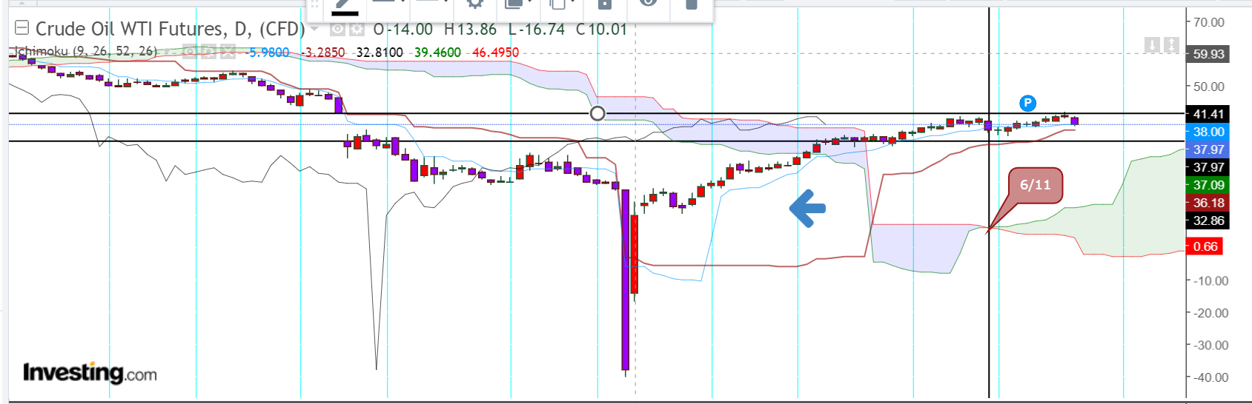Hide the Ichimoku indicator with eye icon
The image size is (1252, 404).
point(190,52)
